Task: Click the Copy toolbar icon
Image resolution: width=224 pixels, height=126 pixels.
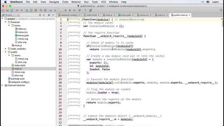Action: 31,10
